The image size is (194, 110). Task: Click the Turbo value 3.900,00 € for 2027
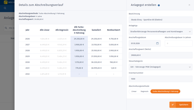(79, 45)
